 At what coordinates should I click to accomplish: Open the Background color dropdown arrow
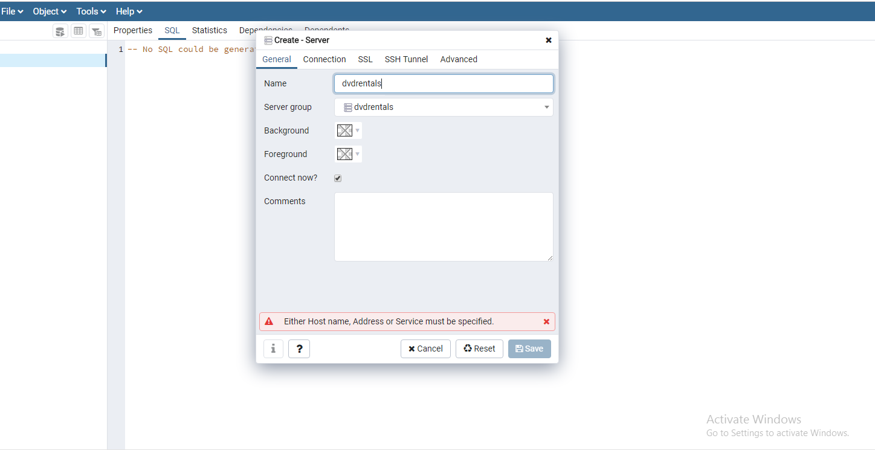357,130
